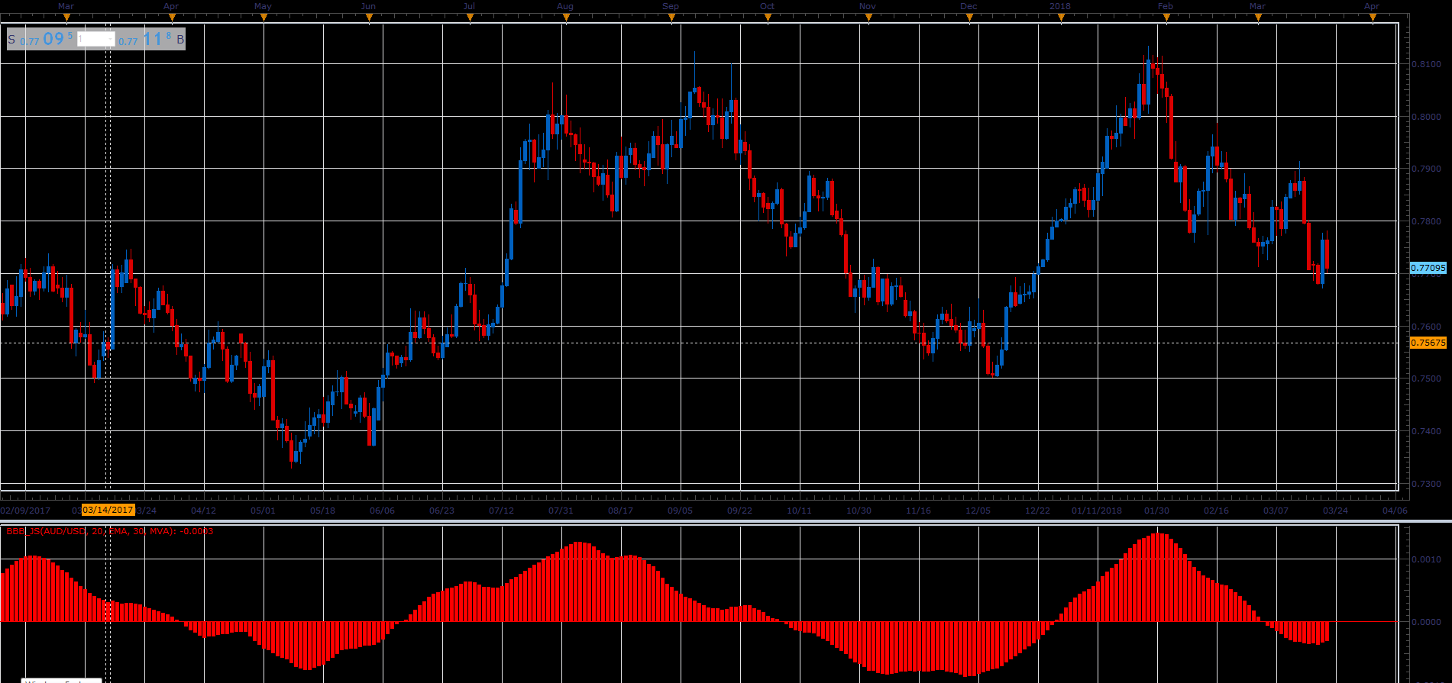Click the orange Nov month marker

868,17
